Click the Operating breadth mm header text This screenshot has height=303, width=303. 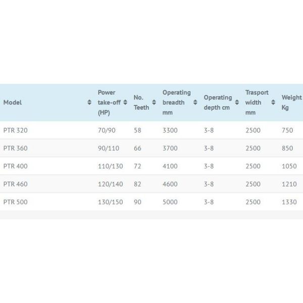pos(176,103)
